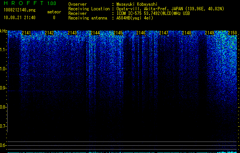
Task: Click the 2143 time marker
Action: pyautogui.click(x=72, y=33)
